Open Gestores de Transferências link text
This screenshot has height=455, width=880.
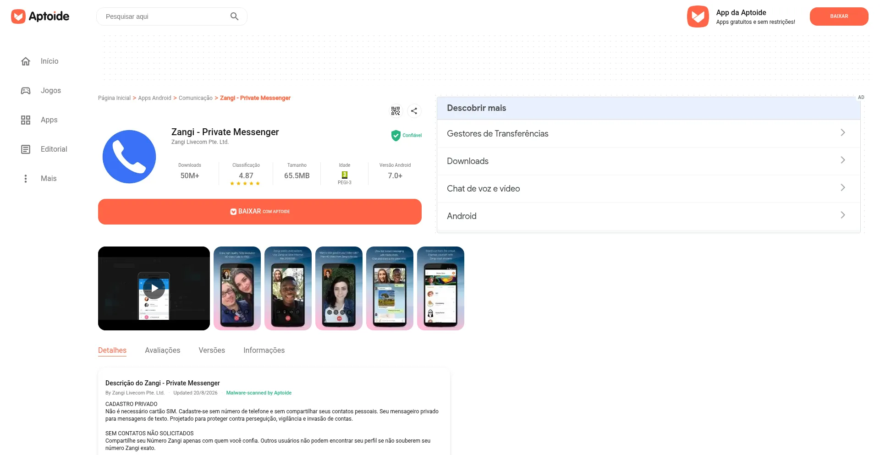click(x=498, y=134)
